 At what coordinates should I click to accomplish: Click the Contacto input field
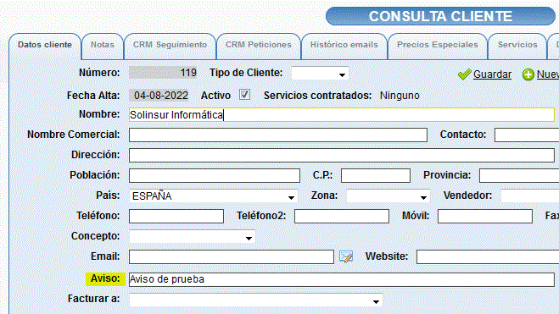pyautogui.click(x=527, y=135)
